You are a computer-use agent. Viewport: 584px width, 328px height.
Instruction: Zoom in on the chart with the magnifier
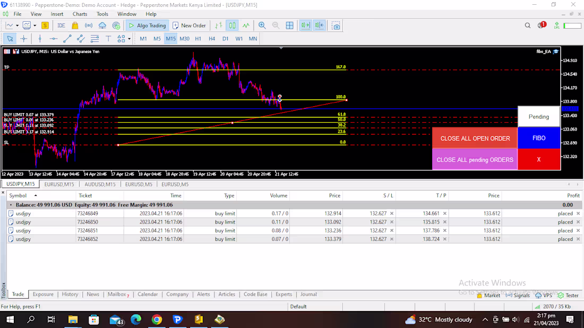pyautogui.click(x=262, y=25)
